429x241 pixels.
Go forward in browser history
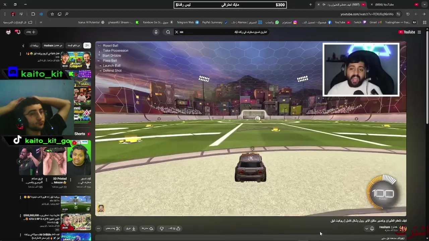(416, 14)
